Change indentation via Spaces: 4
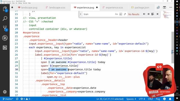The width and height of the screenshot is (180, 101). click(x=131, y=99)
